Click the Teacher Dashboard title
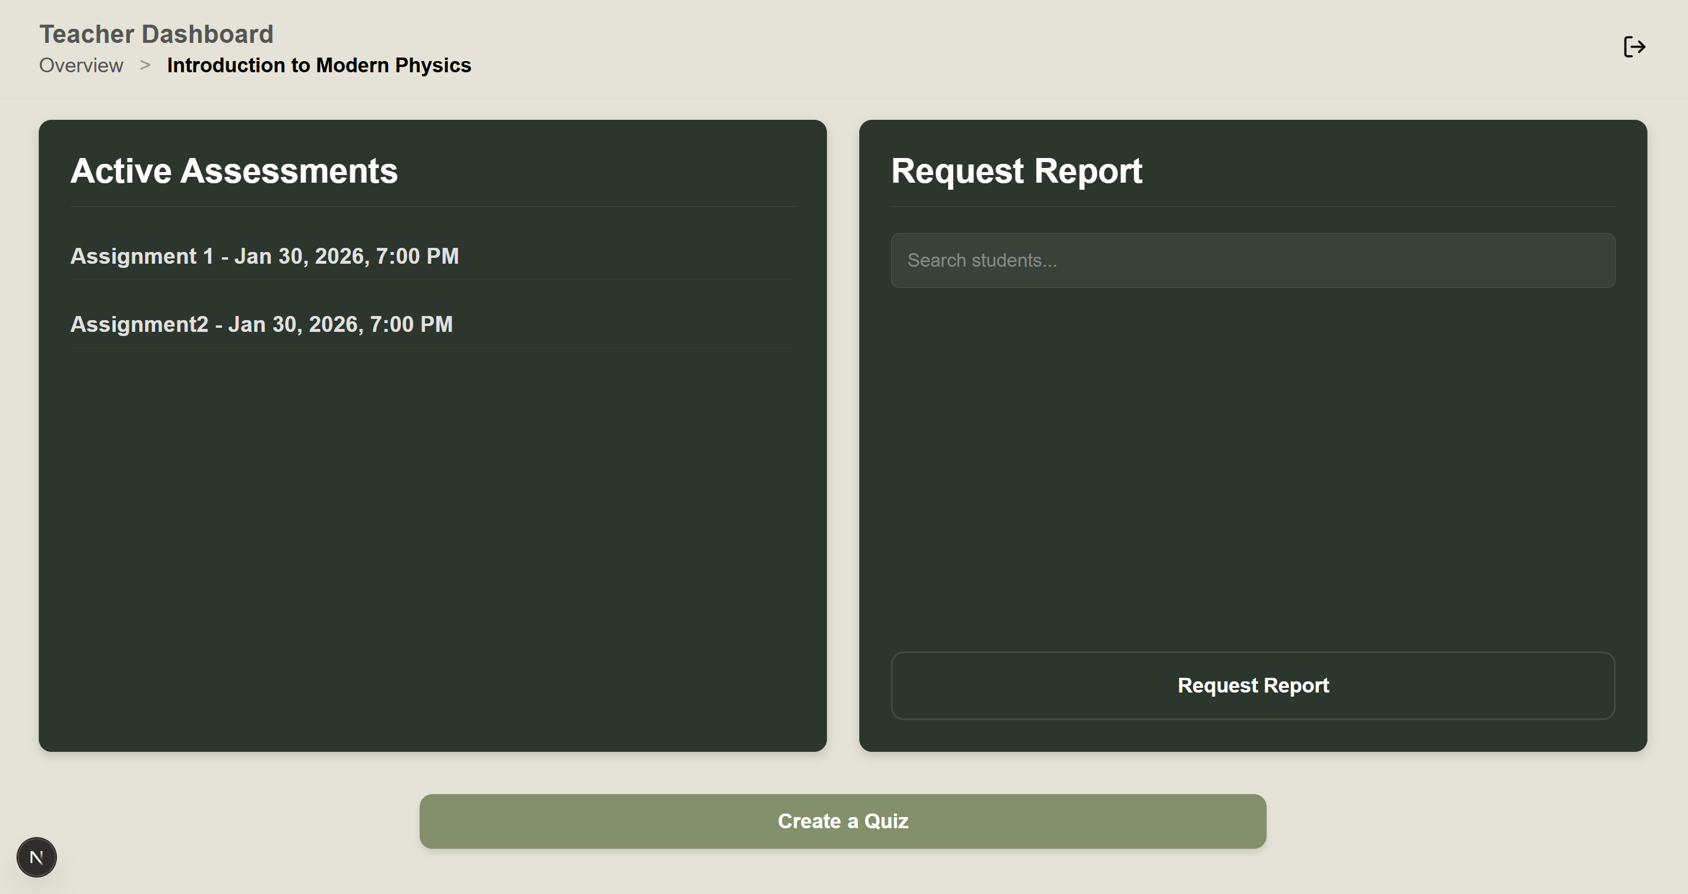 pyautogui.click(x=156, y=34)
